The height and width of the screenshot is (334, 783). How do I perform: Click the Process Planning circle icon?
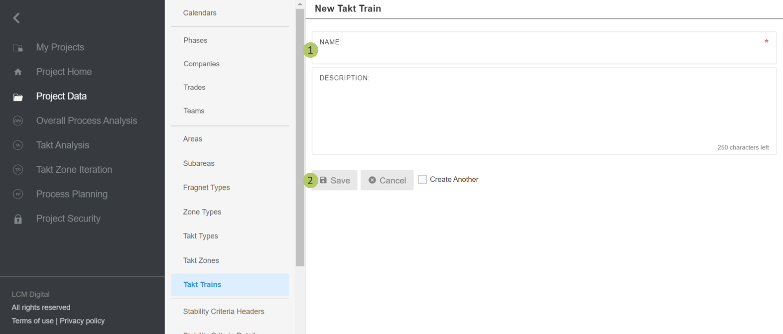tap(18, 194)
